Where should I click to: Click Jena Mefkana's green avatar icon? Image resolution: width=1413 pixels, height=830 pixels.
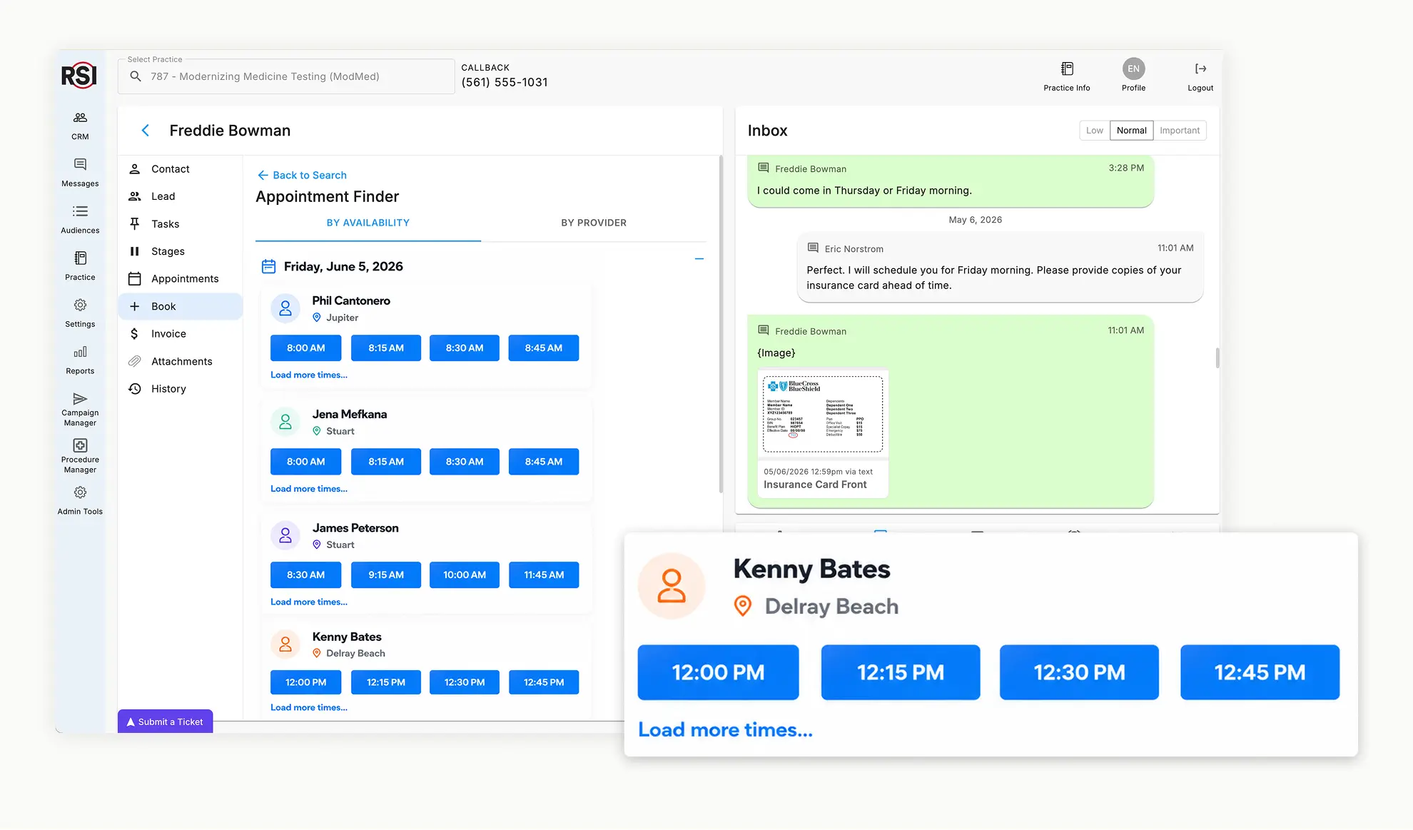pos(285,422)
